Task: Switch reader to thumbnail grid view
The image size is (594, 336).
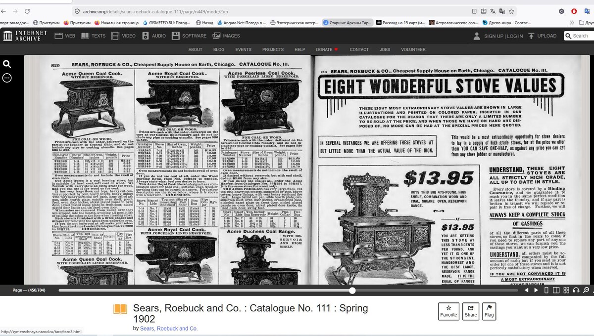Action: [x=567, y=290]
